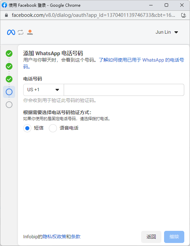Image resolution: width=190 pixels, height=246 pixels.
Task: Click the first completed green checkmark step
Action: [x=9, y=54]
